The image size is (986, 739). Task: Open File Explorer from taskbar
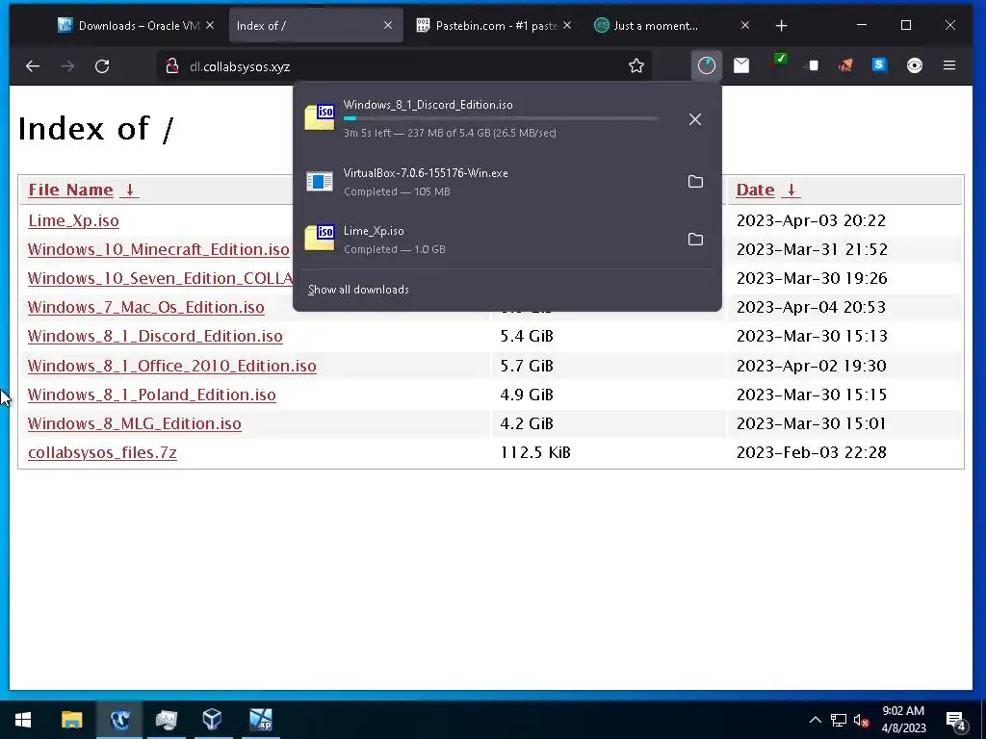71,720
